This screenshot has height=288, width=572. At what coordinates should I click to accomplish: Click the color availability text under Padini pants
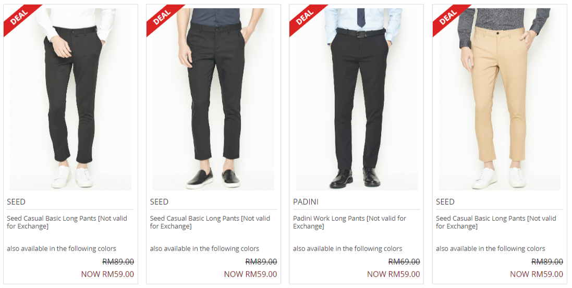pos(348,248)
